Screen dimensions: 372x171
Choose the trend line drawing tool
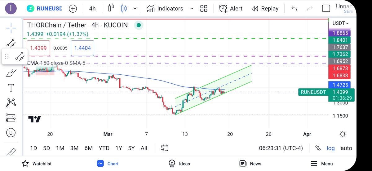pos(11,43)
